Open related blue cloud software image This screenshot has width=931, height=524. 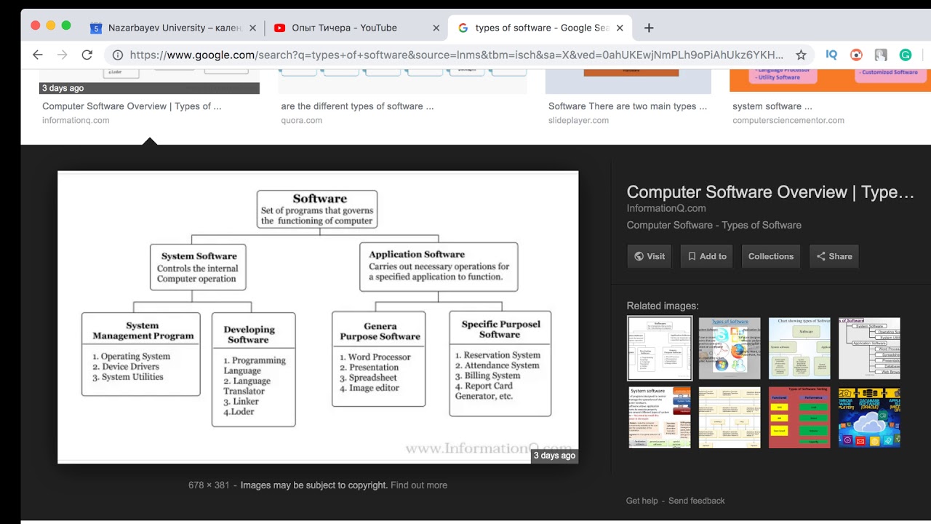click(869, 418)
